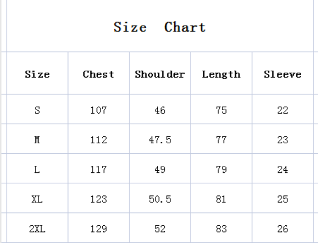This screenshot has width=318, height=243.
Task: Select the length value 81
Action: [x=221, y=198]
